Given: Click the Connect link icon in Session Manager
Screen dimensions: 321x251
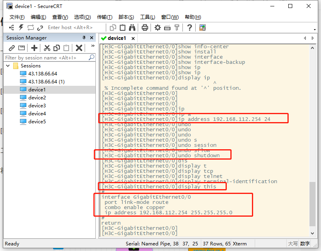Looking at the screenshot, I should (x=12, y=47).
